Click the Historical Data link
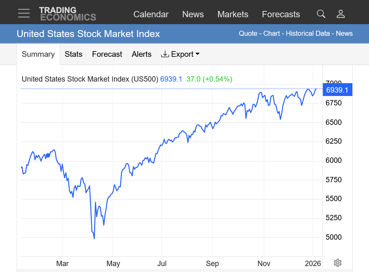The height and width of the screenshot is (272, 369). coord(308,34)
